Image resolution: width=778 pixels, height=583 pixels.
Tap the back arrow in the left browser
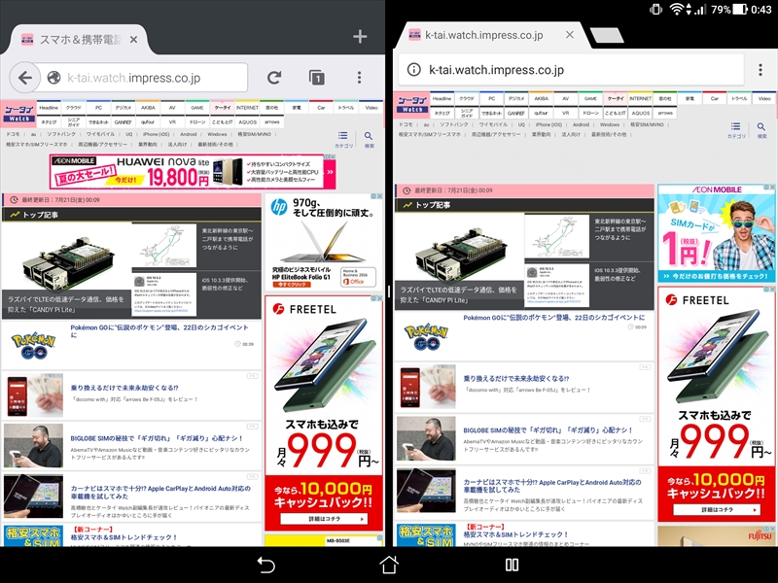point(25,78)
